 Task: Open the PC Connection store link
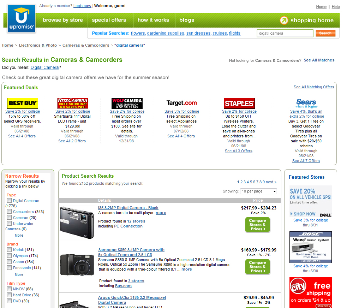click(x=128, y=226)
